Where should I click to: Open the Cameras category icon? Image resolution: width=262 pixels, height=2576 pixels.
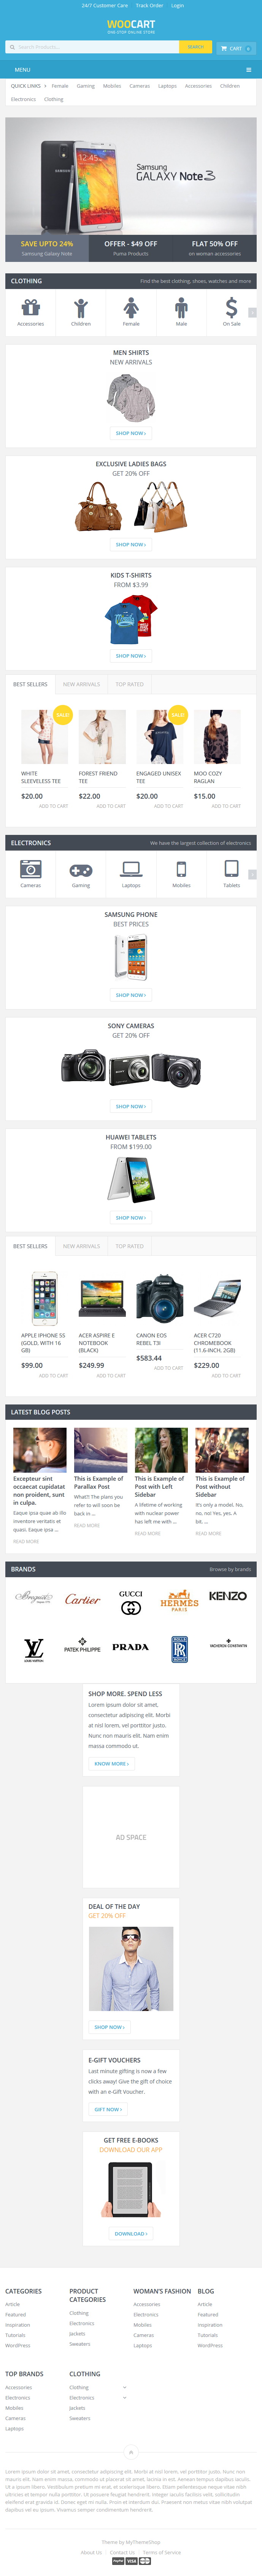pos(31,868)
